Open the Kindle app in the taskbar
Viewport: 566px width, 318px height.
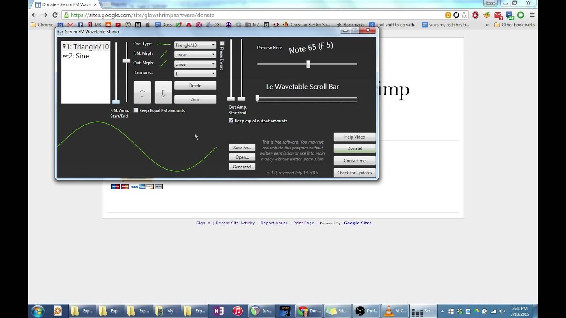[285, 311]
